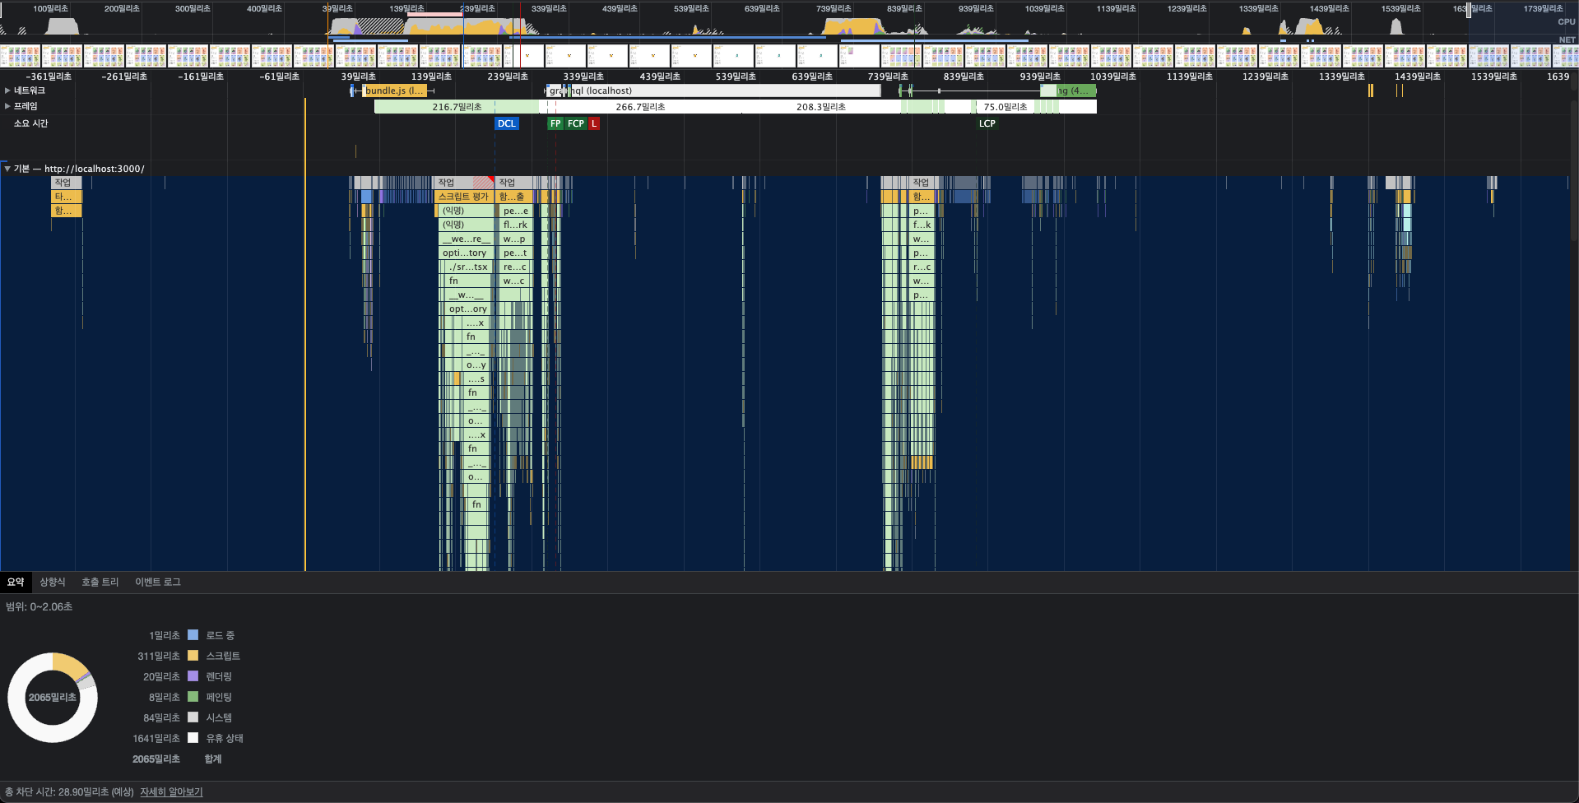Click the yellow 스크립트 legend swatch
The height and width of the screenshot is (803, 1579).
[x=193, y=656]
